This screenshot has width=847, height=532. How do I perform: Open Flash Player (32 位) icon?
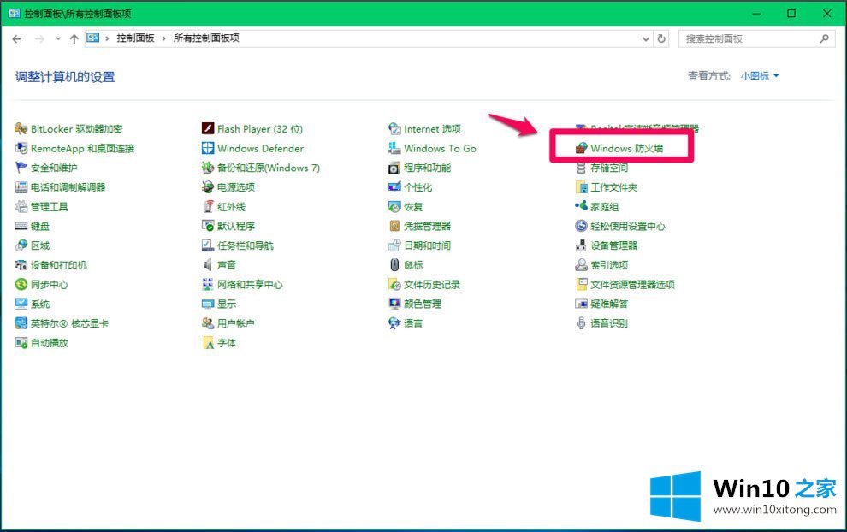tap(208, 128)
